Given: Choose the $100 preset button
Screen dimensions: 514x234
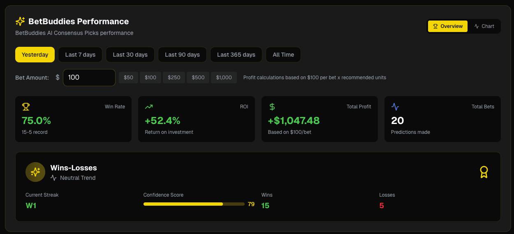Looking at the screenshot, I should click(x=150, y=78).
